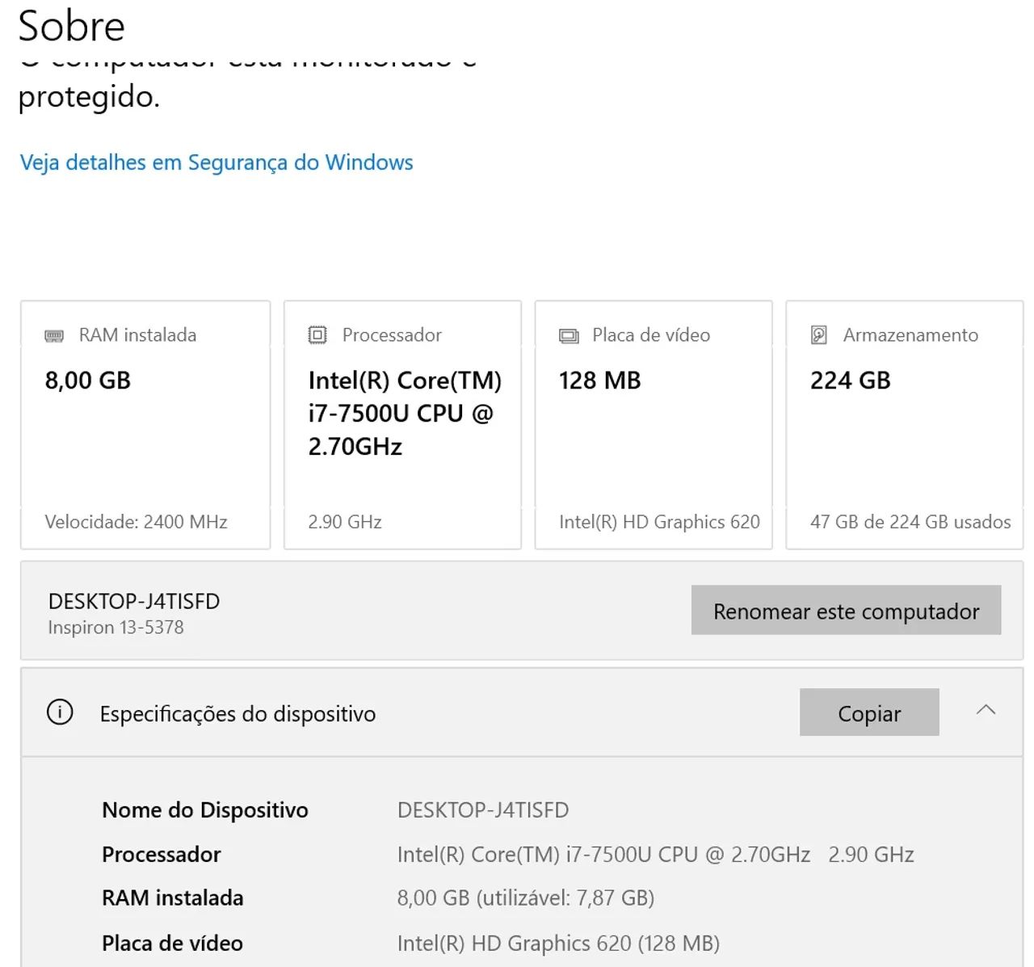Image resolution: width=1034 pixels, height=967 pixels.
Task: Click the 128 MB video memory value
Action: (600, 380)
